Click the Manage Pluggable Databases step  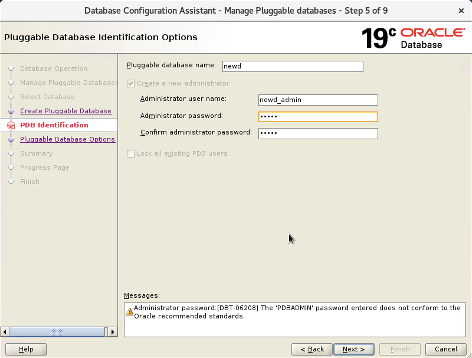69,83
